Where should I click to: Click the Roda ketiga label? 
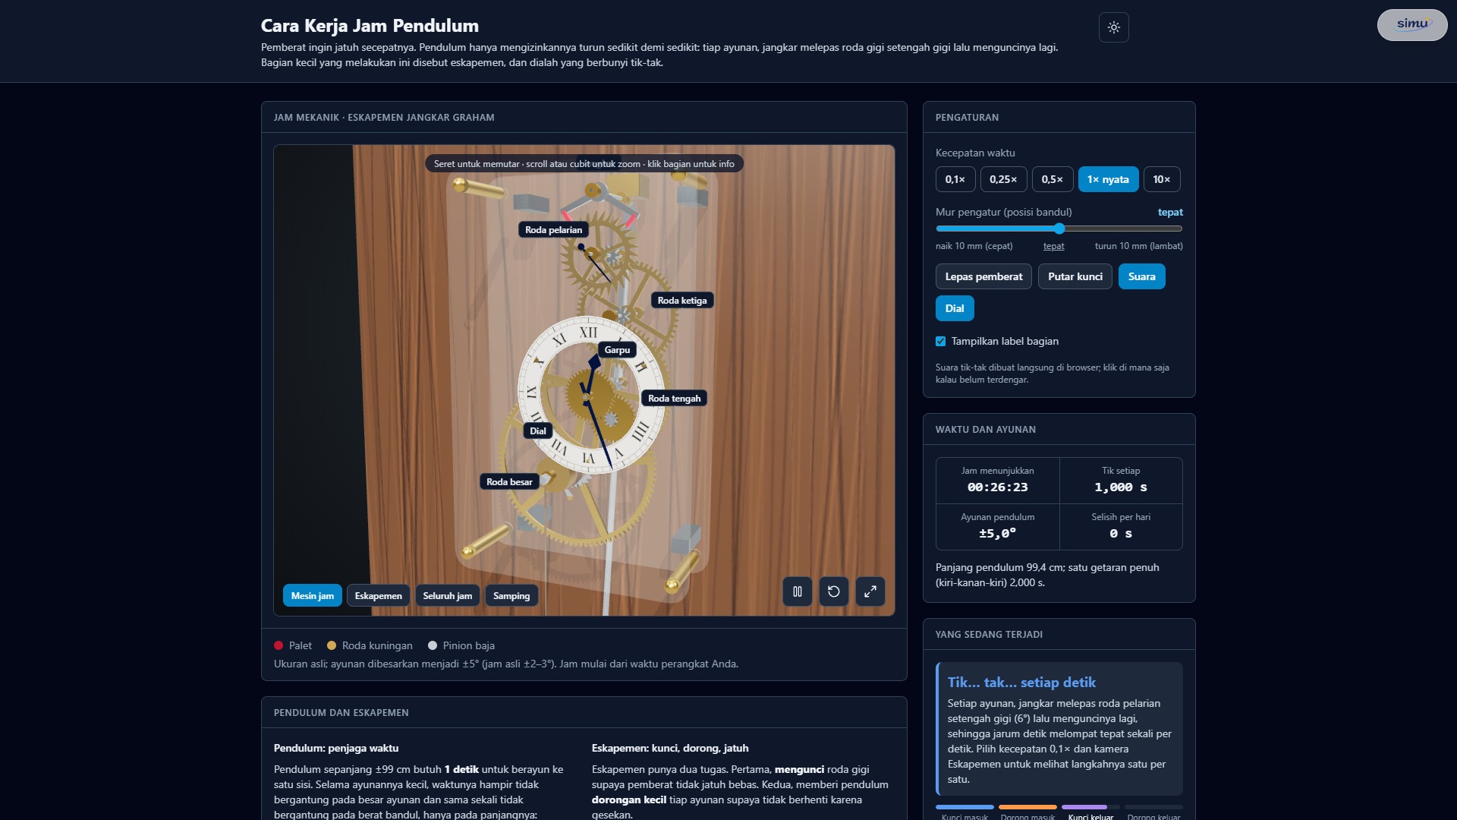click(x=682, y=301)
